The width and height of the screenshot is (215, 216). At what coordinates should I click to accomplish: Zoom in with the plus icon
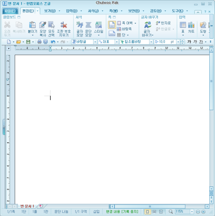pos(204,212)
